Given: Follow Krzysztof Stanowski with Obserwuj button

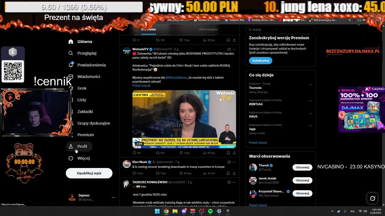Looking at the screenshot, I should 302,193.
